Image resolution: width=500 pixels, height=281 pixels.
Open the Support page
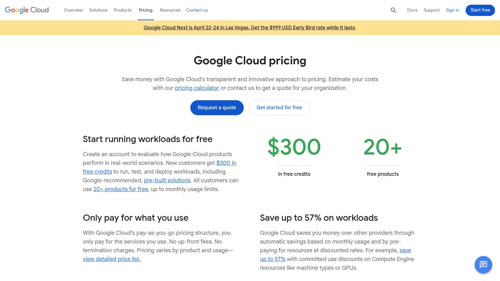(431, 10)
